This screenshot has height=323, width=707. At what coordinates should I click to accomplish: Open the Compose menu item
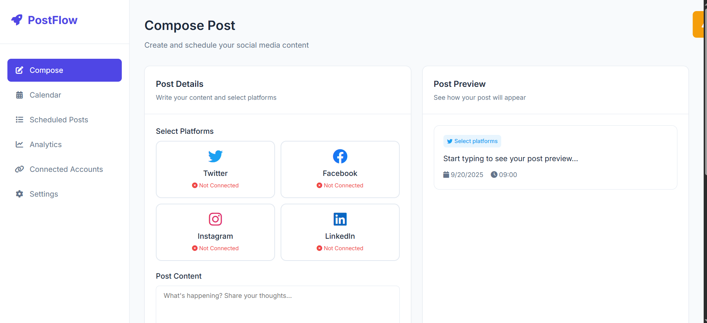tap(64, 70)
